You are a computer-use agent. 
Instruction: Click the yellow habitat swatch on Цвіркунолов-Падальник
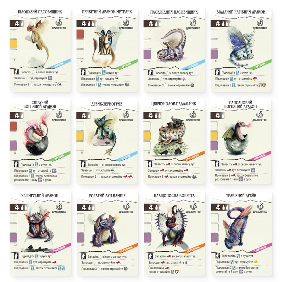pyautogui.click(x=147, y=136)
